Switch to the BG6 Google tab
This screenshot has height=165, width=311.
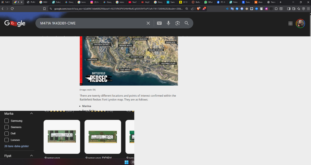pos(44,2)
